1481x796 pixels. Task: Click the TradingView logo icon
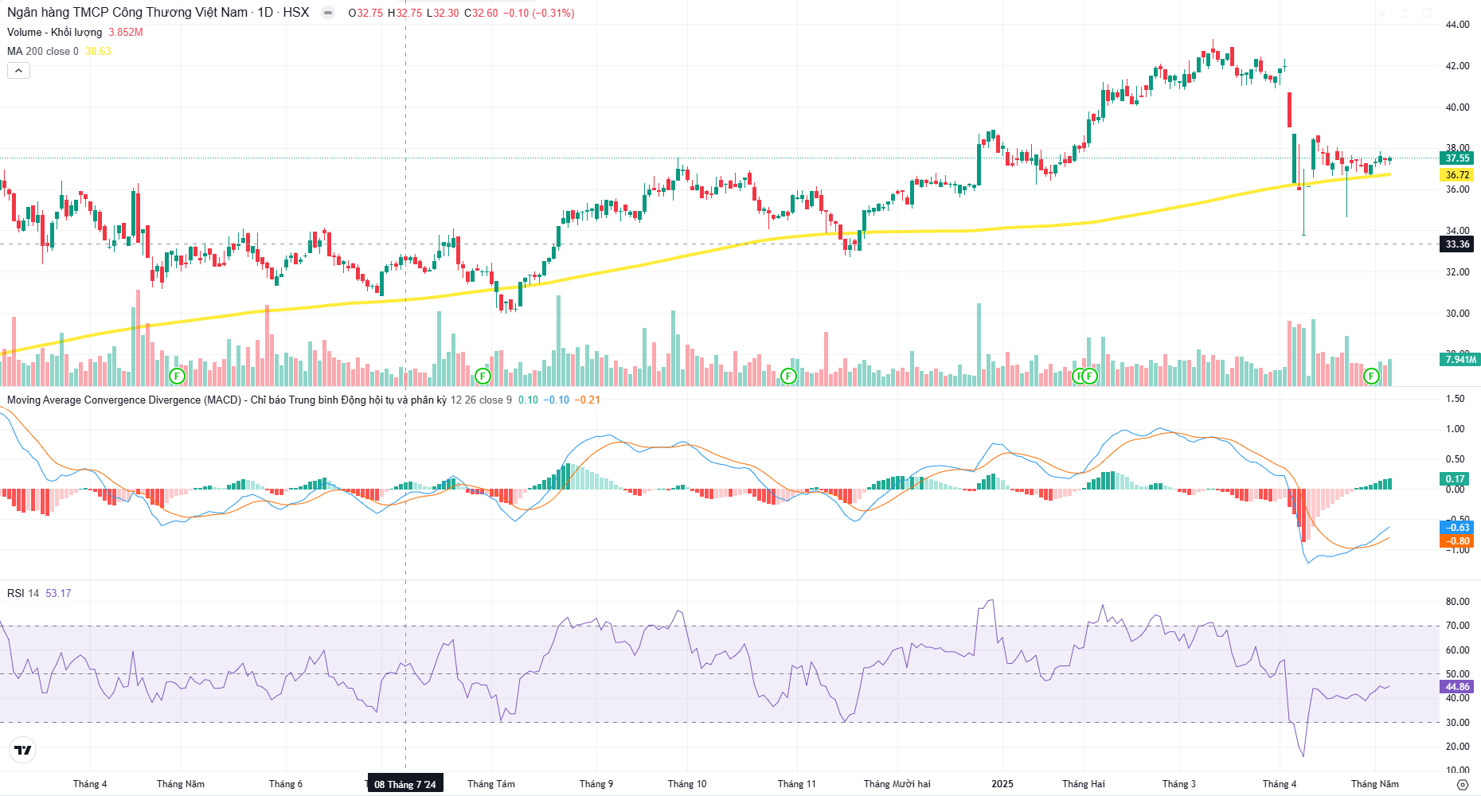(23, 750)
